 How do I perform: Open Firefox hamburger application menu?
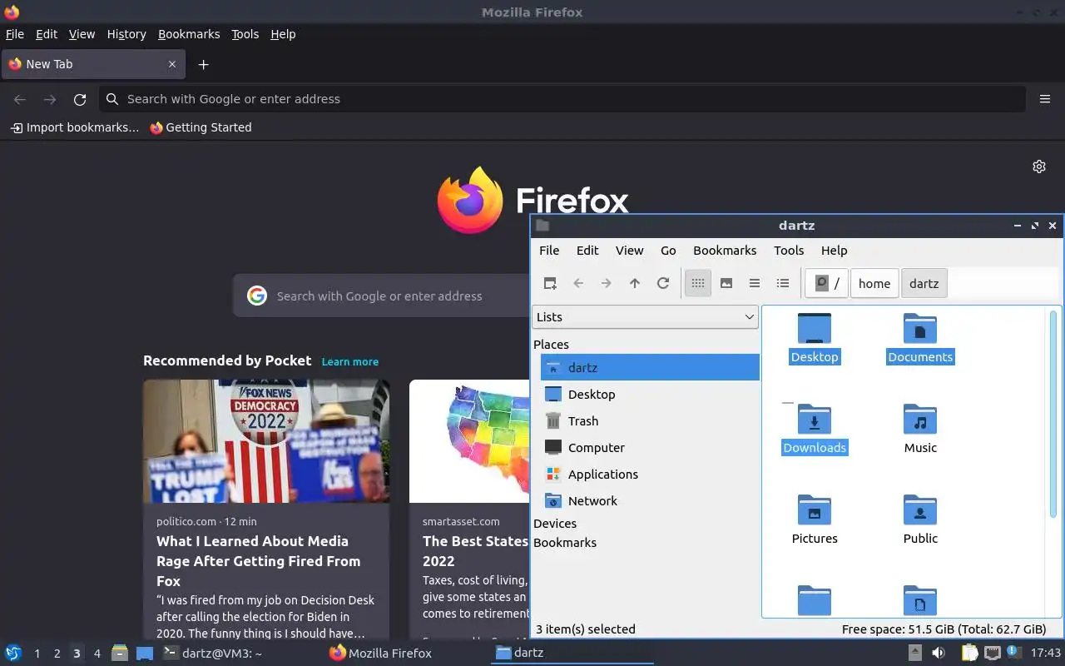coord(1045,99)
